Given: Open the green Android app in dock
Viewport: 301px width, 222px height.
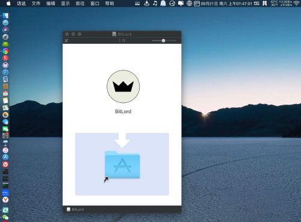Looking at the screenshot, I should [5, 44].
